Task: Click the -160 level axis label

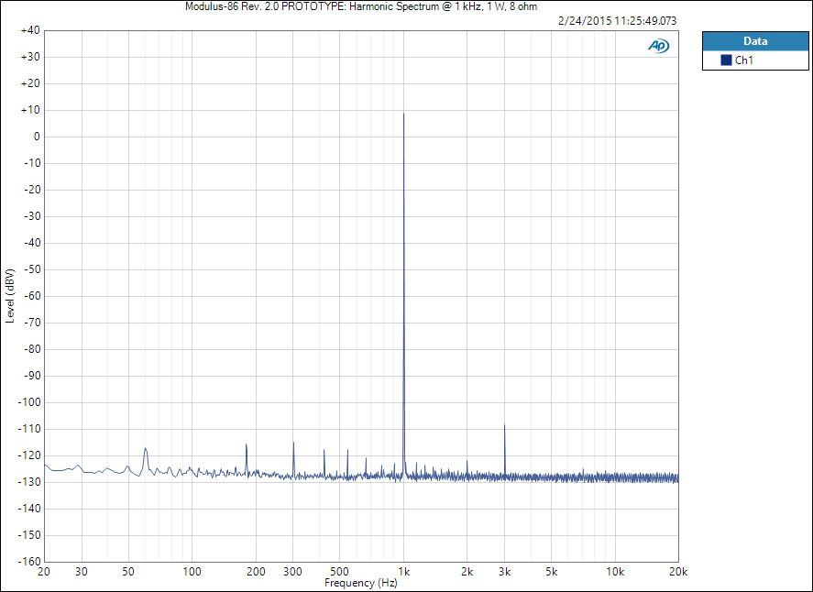Action: [29, 562]
